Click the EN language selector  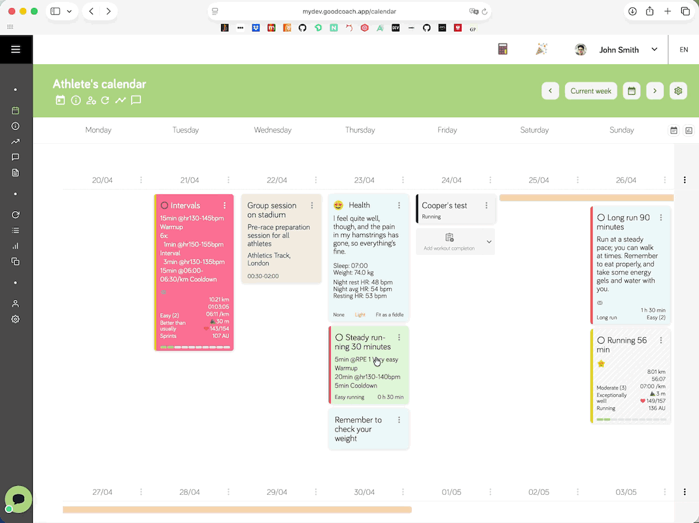tap(684, 50)
